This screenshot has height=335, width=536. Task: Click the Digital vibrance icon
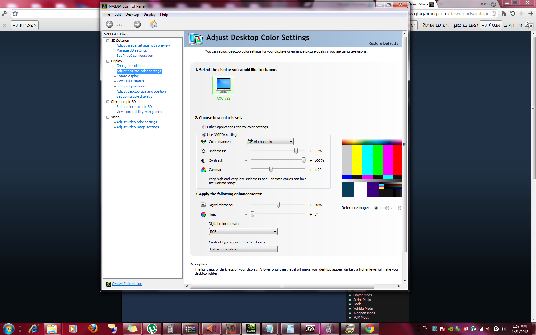[x=203, y=205]
